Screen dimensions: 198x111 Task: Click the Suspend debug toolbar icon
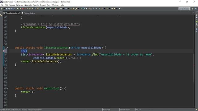[20, 9]
